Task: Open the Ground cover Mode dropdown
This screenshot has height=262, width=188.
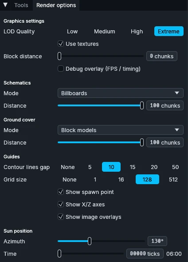Action: [x=121, y=130]
